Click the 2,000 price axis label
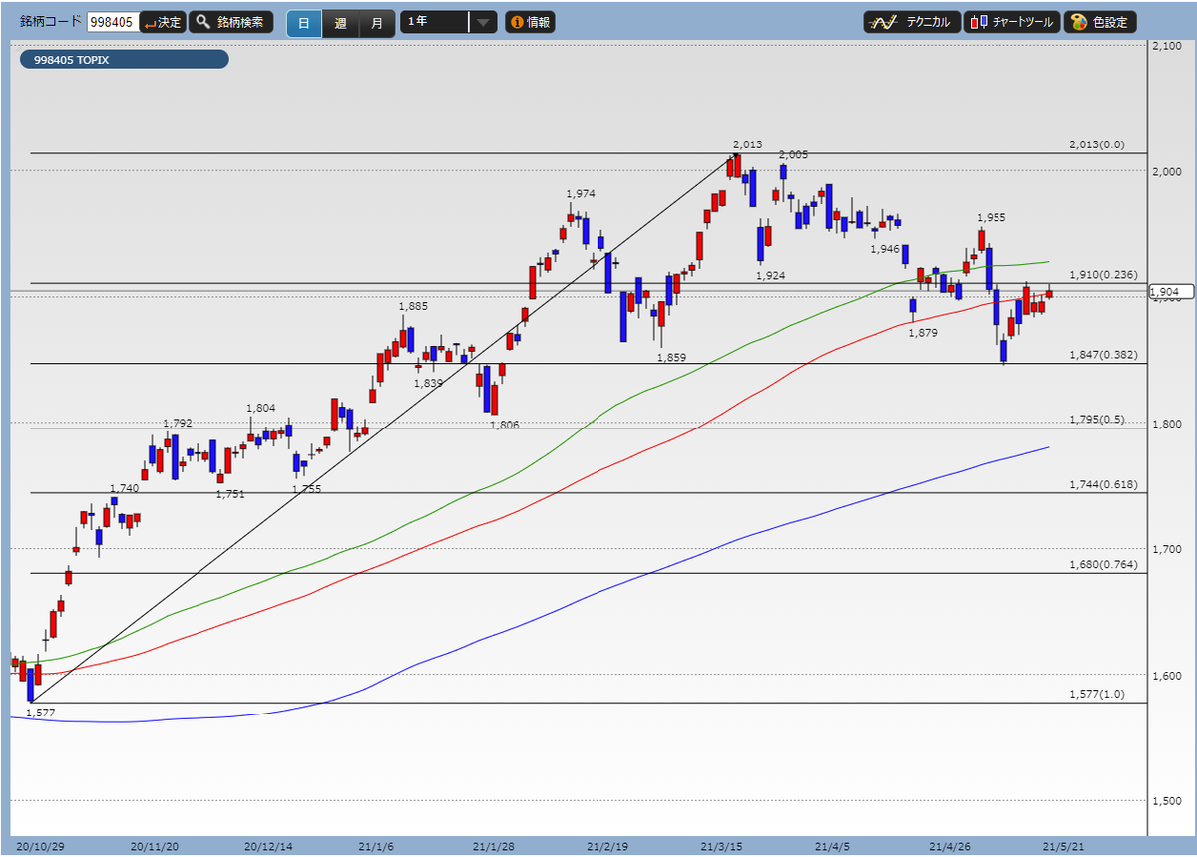This screenshot has width=1197, height=857. (1166, 171)
